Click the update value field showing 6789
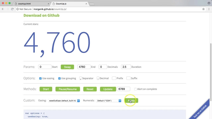 [123, 89]
